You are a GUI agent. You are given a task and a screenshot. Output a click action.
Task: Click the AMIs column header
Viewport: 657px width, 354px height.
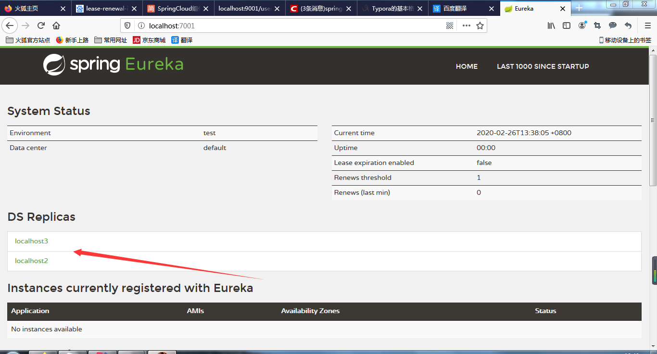(195, 311)
